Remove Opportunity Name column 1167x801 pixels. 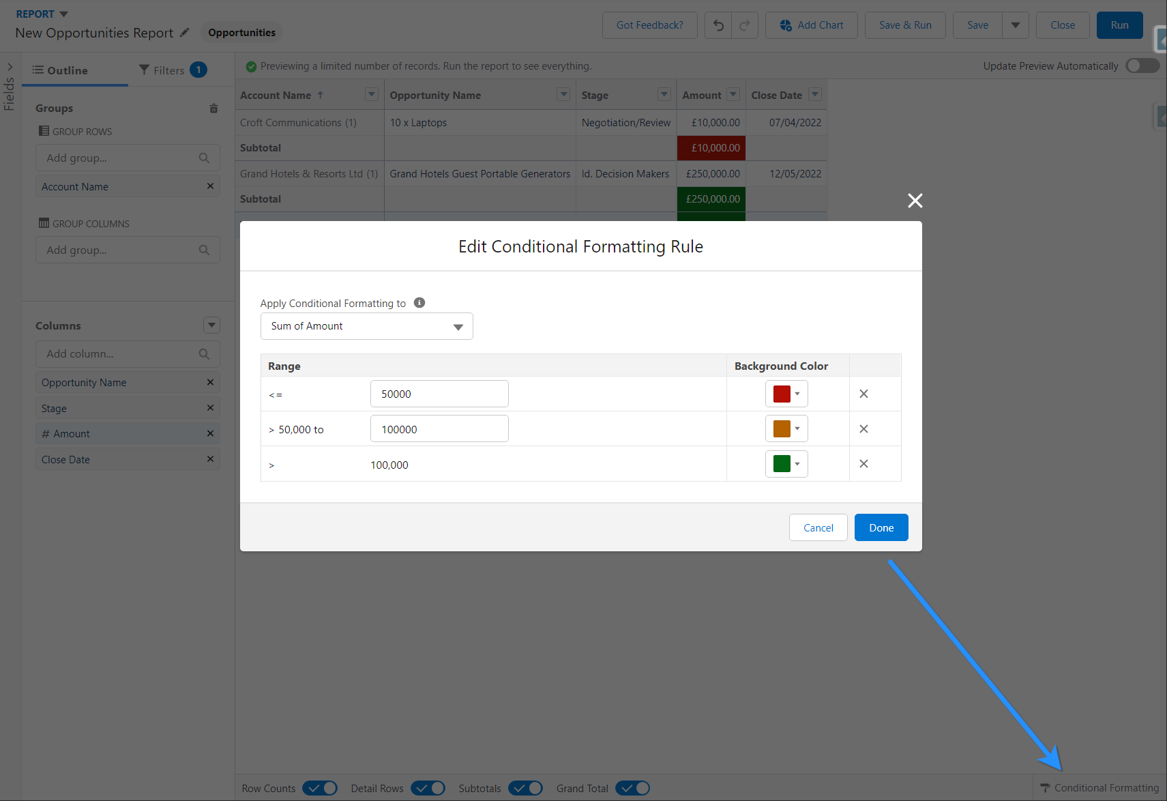point(210,382)
